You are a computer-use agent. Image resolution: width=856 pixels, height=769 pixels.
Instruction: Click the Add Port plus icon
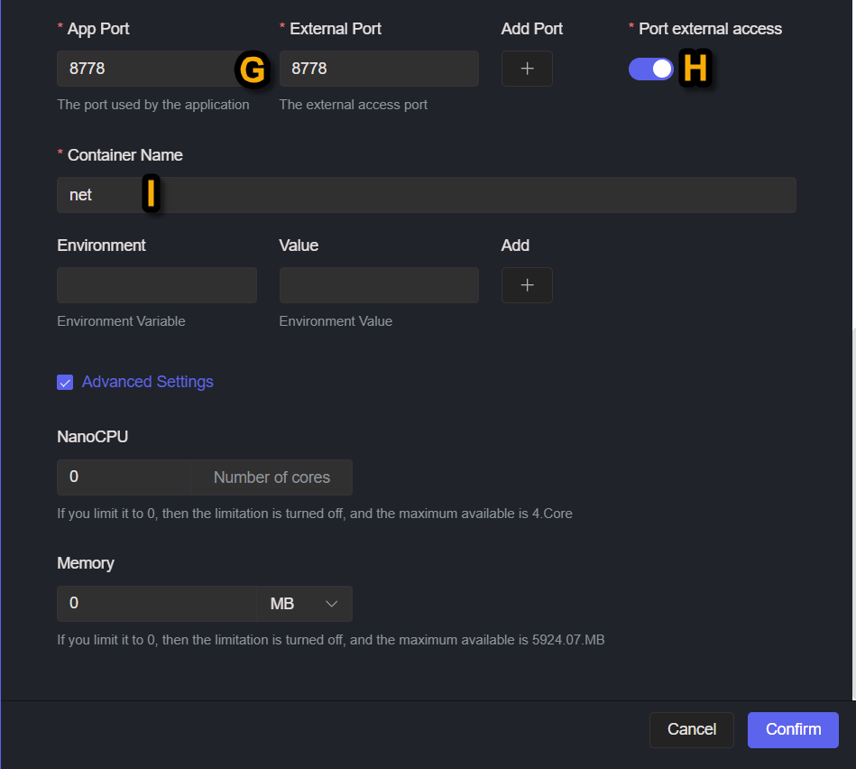point(527,69)
